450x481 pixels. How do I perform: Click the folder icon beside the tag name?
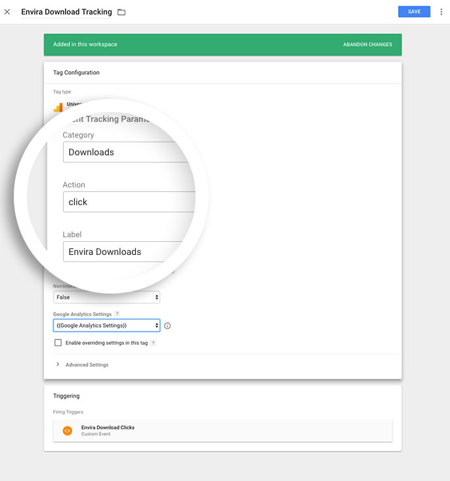pyautogui.click(x=121, y=12)
